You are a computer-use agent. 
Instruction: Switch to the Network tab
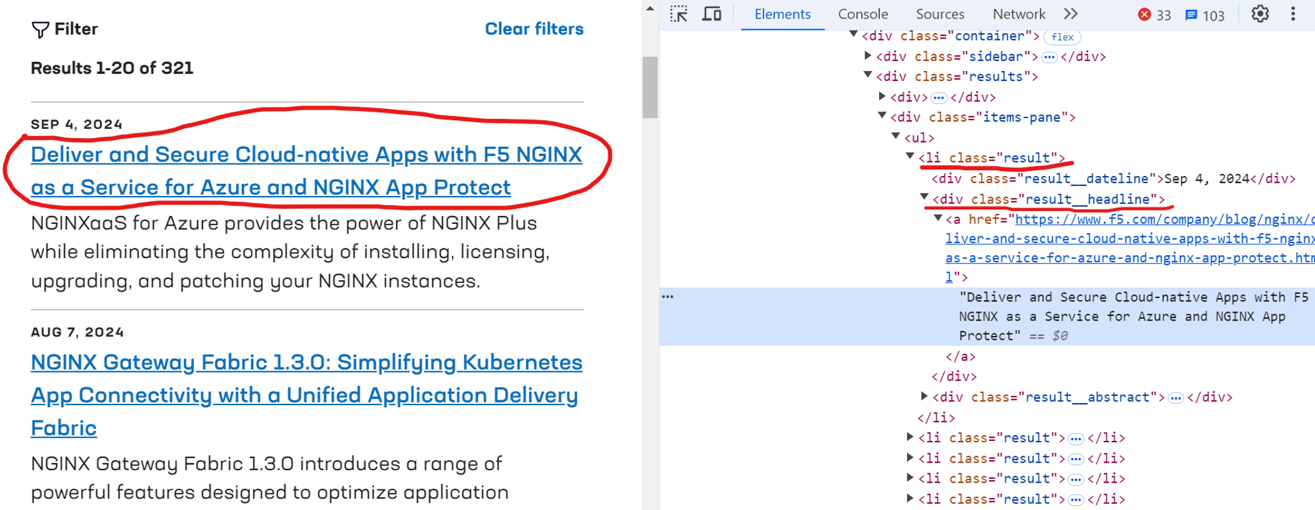pos(1019,15)
